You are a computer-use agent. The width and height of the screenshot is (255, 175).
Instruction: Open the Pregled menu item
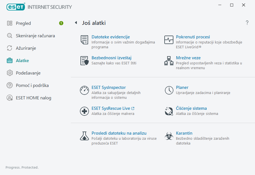[23, 23]
